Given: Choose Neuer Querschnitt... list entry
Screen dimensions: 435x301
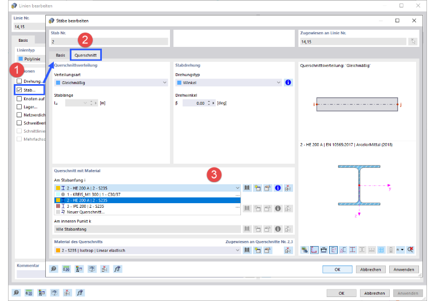Looking at the screenshot, I should click(147, 212).
